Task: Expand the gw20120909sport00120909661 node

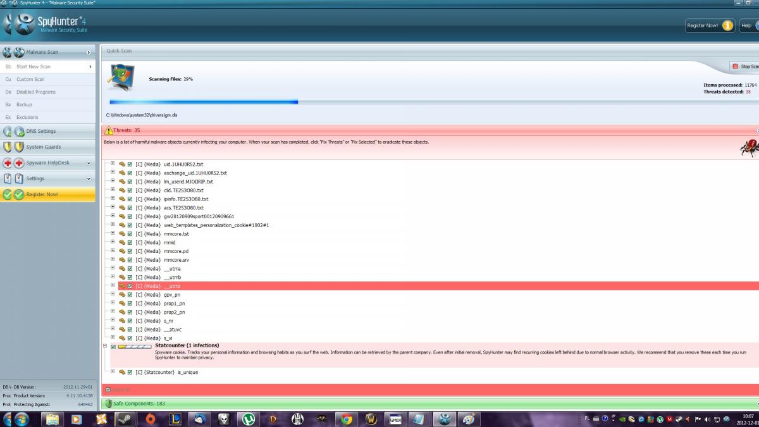Action: (113, 216)
